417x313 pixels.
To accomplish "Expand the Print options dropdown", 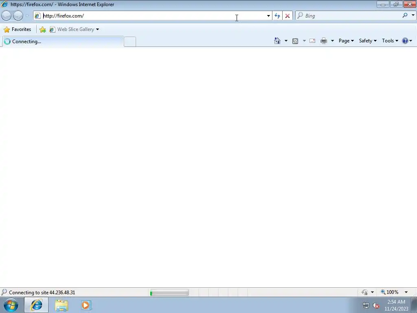I will 332,41.
